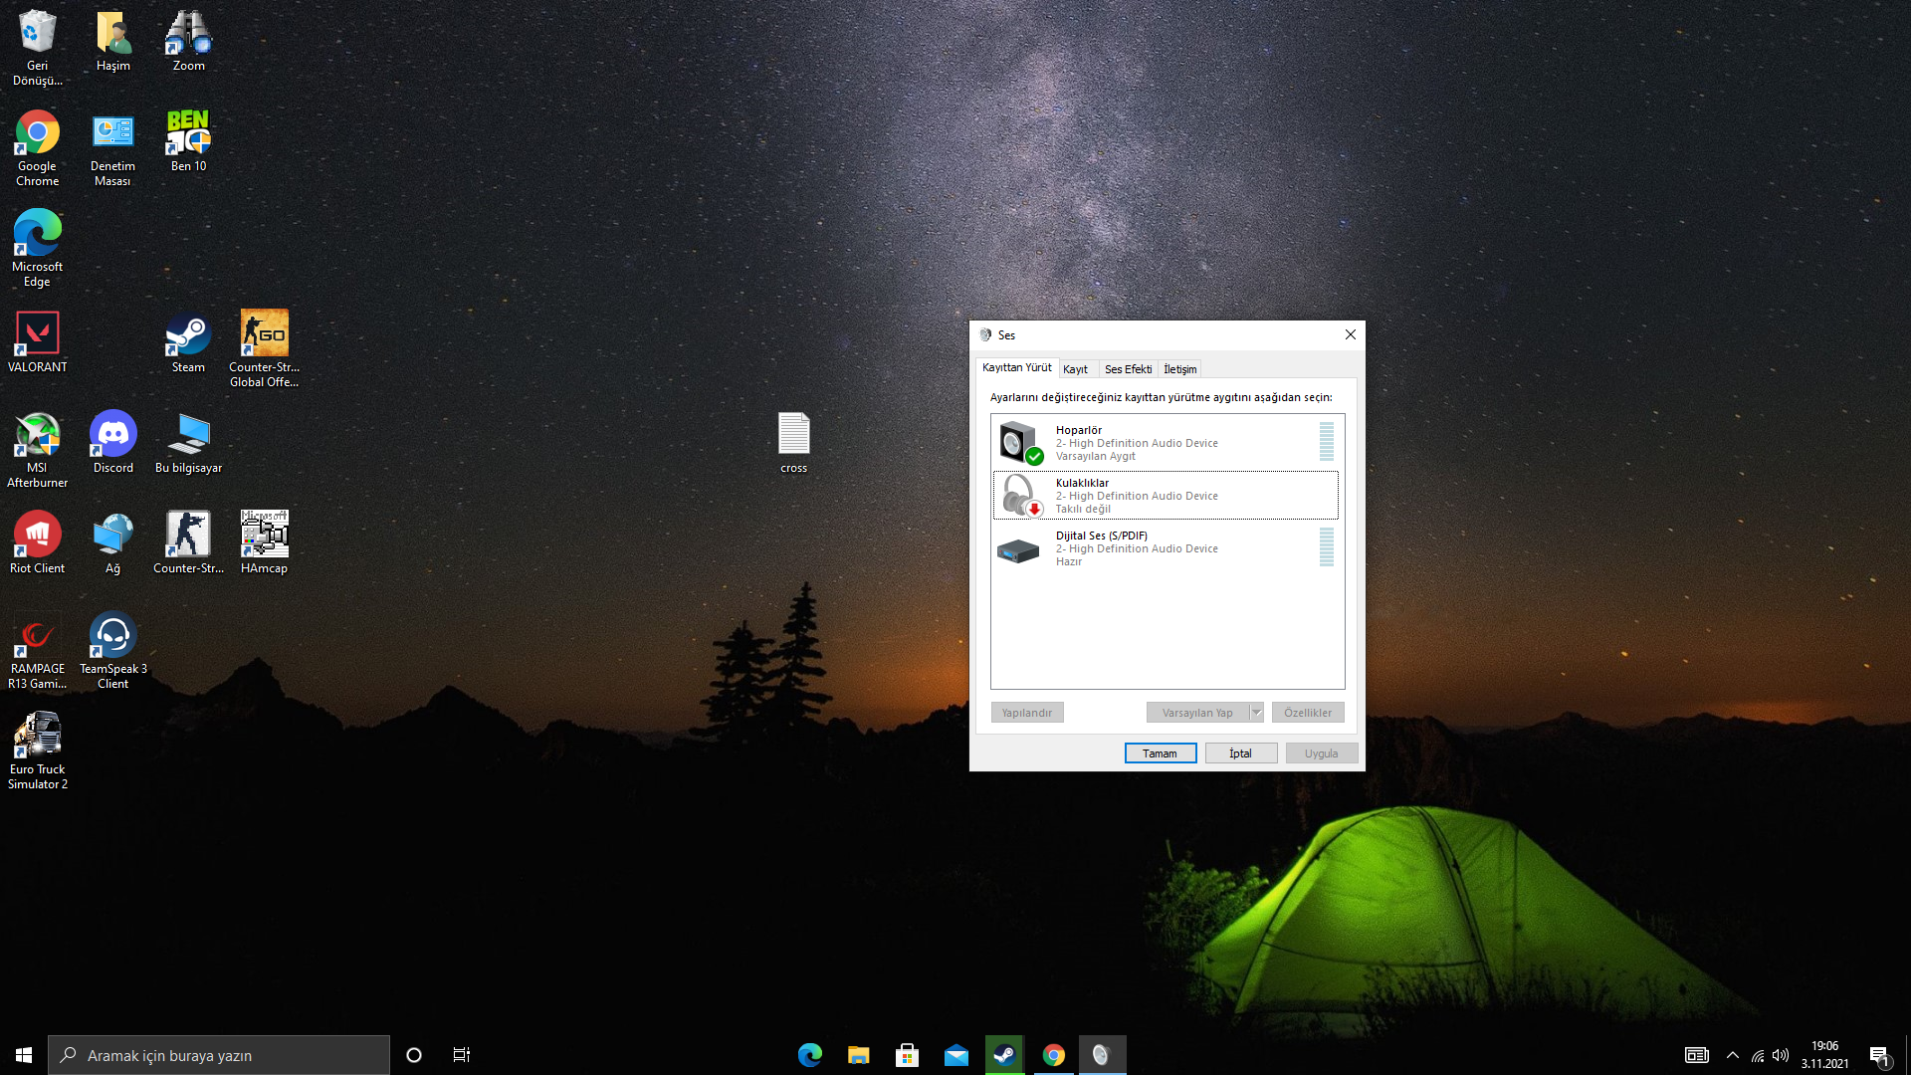Image resolution: width=1911 pixels, height=1075 pixels.
Task: Show hidden system tray icons
Action: pos(1733,1055)
